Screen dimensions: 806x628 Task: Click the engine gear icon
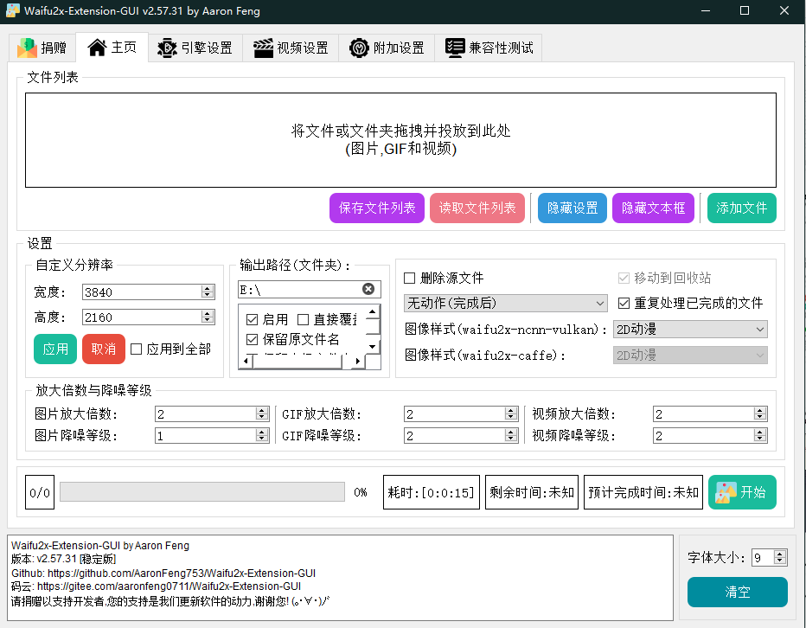(x=167, y=48)
